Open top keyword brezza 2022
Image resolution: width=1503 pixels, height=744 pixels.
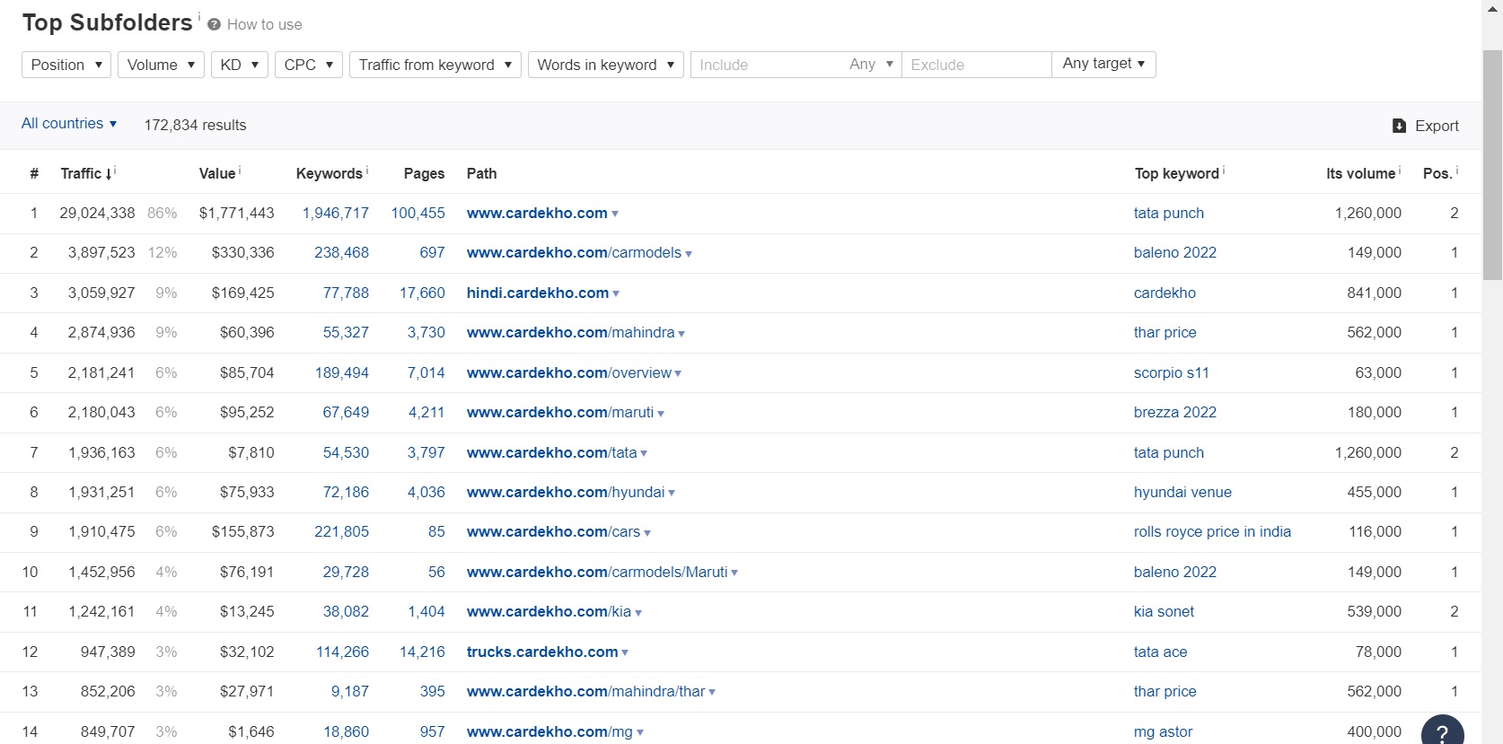pos(1174,412)
